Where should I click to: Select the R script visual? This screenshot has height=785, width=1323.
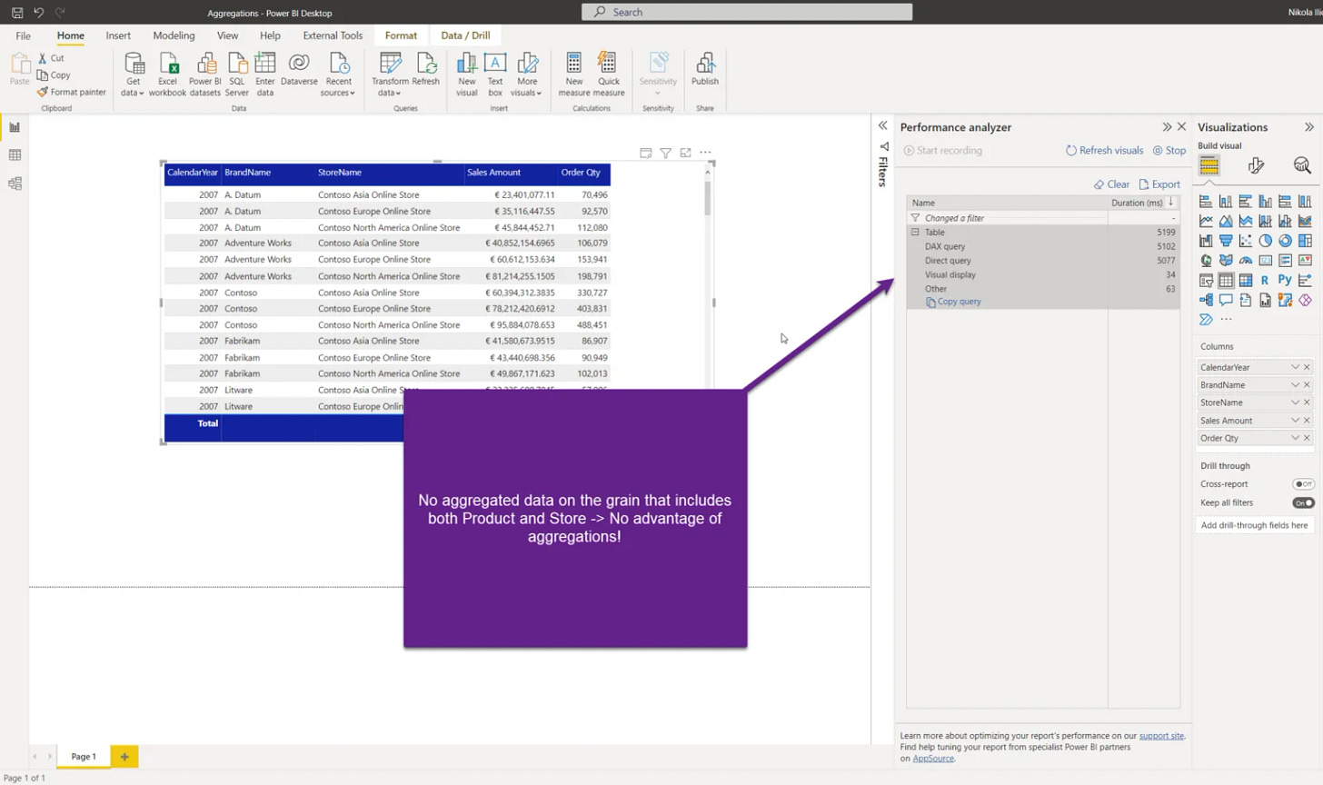click(1265, 280)
